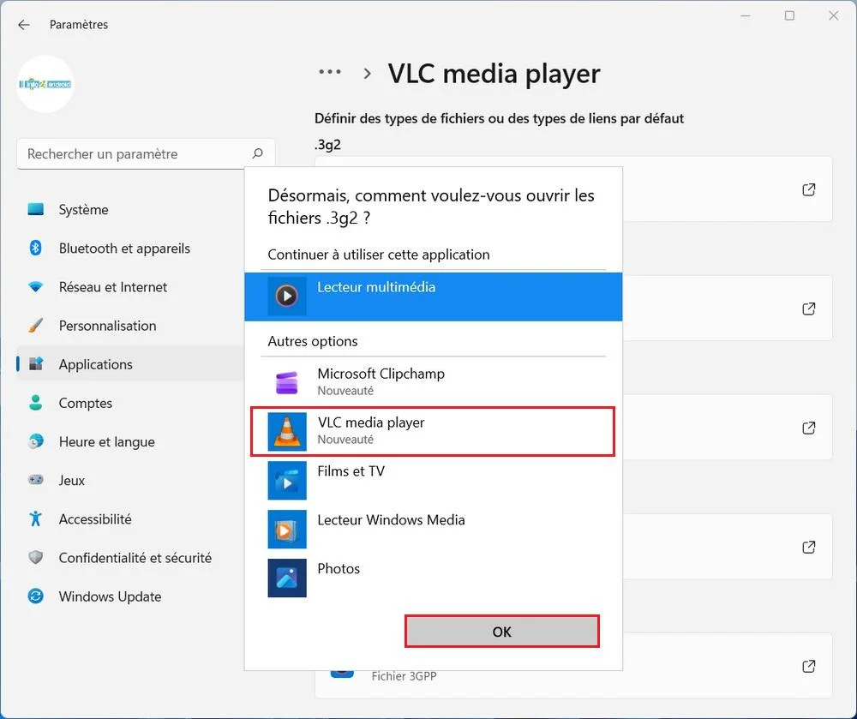Select Lecteur multimédia as the app
Screen dimensions: 857x719
click(434, 297)
